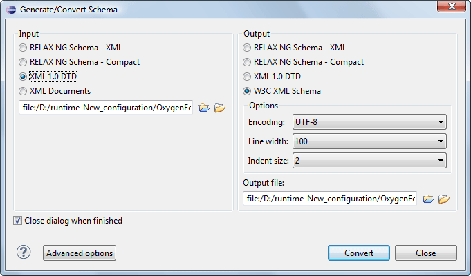The width and height of the screenshot is (471, 276).
Task: Click yellow folder icon beside input URL
Action: tap(220, 108)
